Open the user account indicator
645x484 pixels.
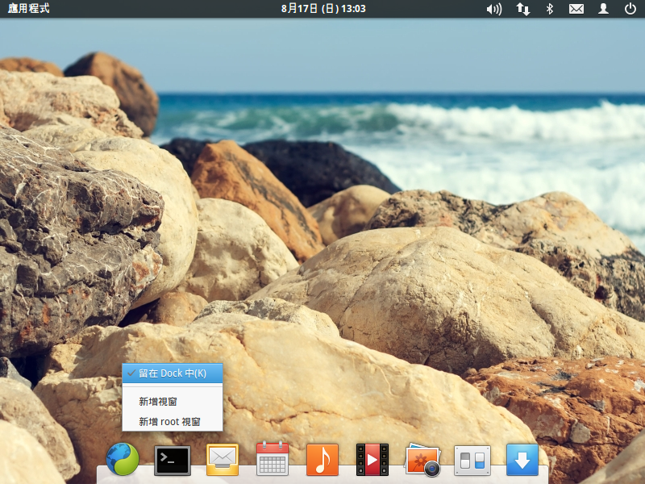(x=603, y=9)
